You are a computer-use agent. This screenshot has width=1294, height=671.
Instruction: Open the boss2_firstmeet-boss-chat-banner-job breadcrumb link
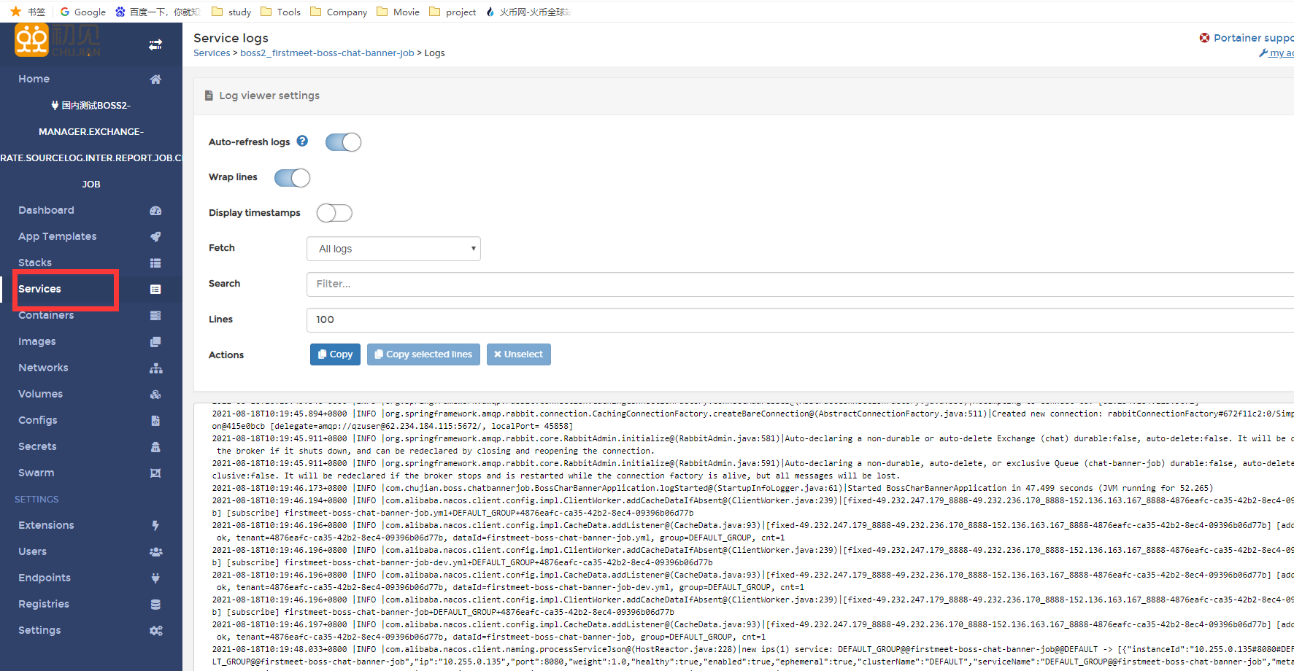coord(327,53)
